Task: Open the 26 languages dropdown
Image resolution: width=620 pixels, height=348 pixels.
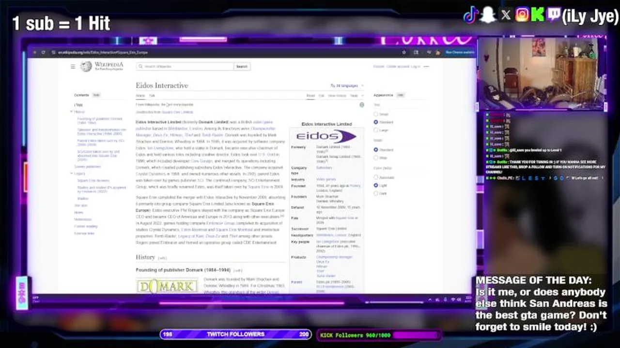Action: point(346,86)
